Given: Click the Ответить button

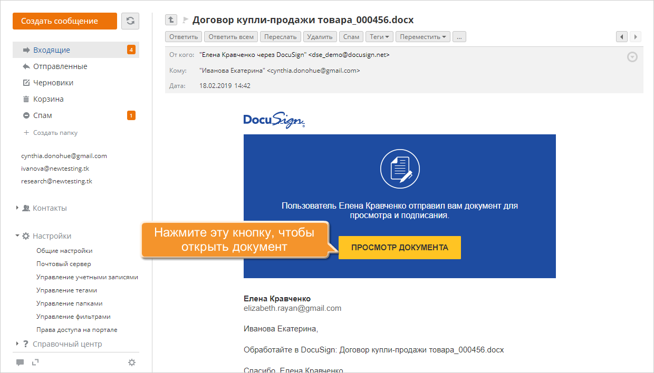Looking at the screenshot, I should (x=184, y=37).
